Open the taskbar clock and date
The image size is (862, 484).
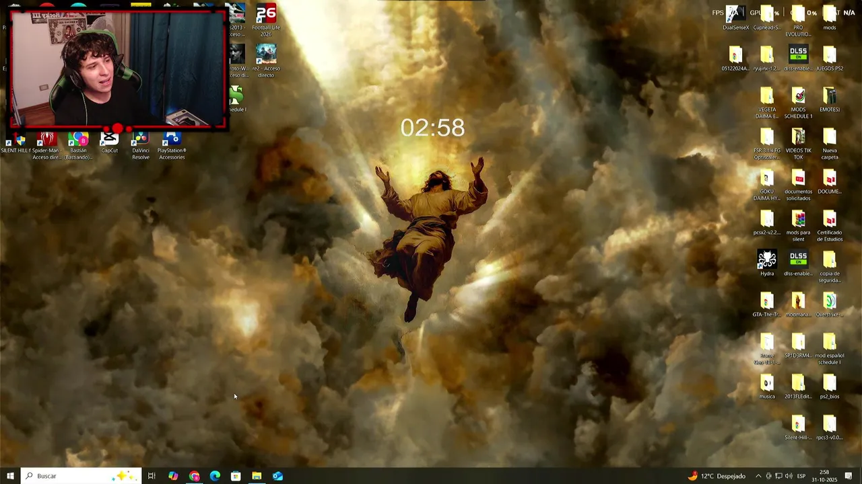click(x=824, y=476)
